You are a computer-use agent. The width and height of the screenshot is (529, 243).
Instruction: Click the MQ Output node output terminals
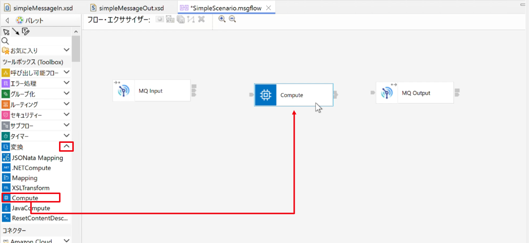click(457, 93)
